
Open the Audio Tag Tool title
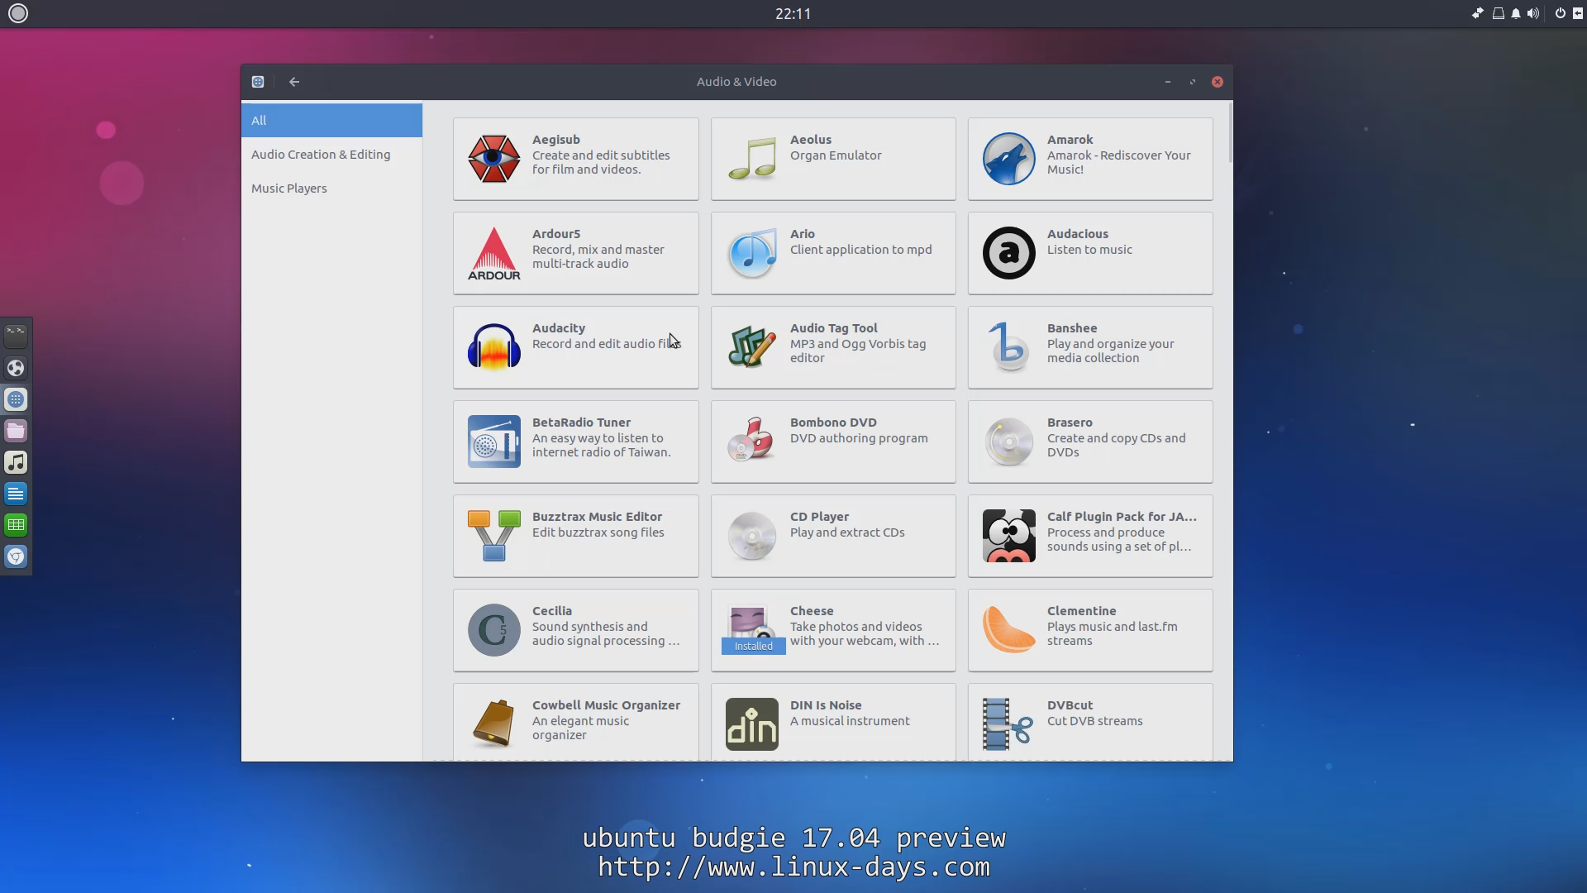(x=833, y=328)
